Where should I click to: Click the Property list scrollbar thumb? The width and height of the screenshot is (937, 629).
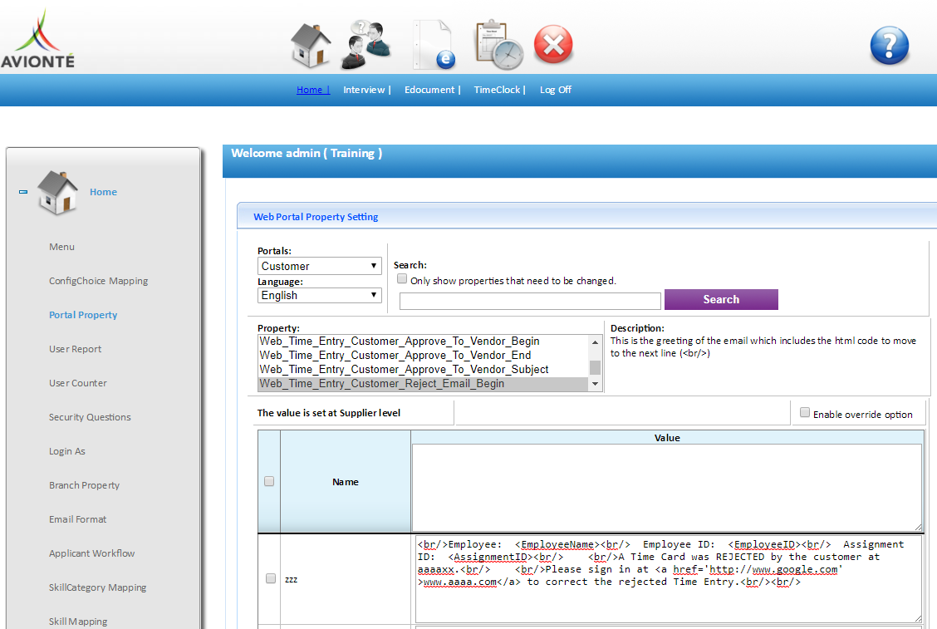(x=596, y=367)
